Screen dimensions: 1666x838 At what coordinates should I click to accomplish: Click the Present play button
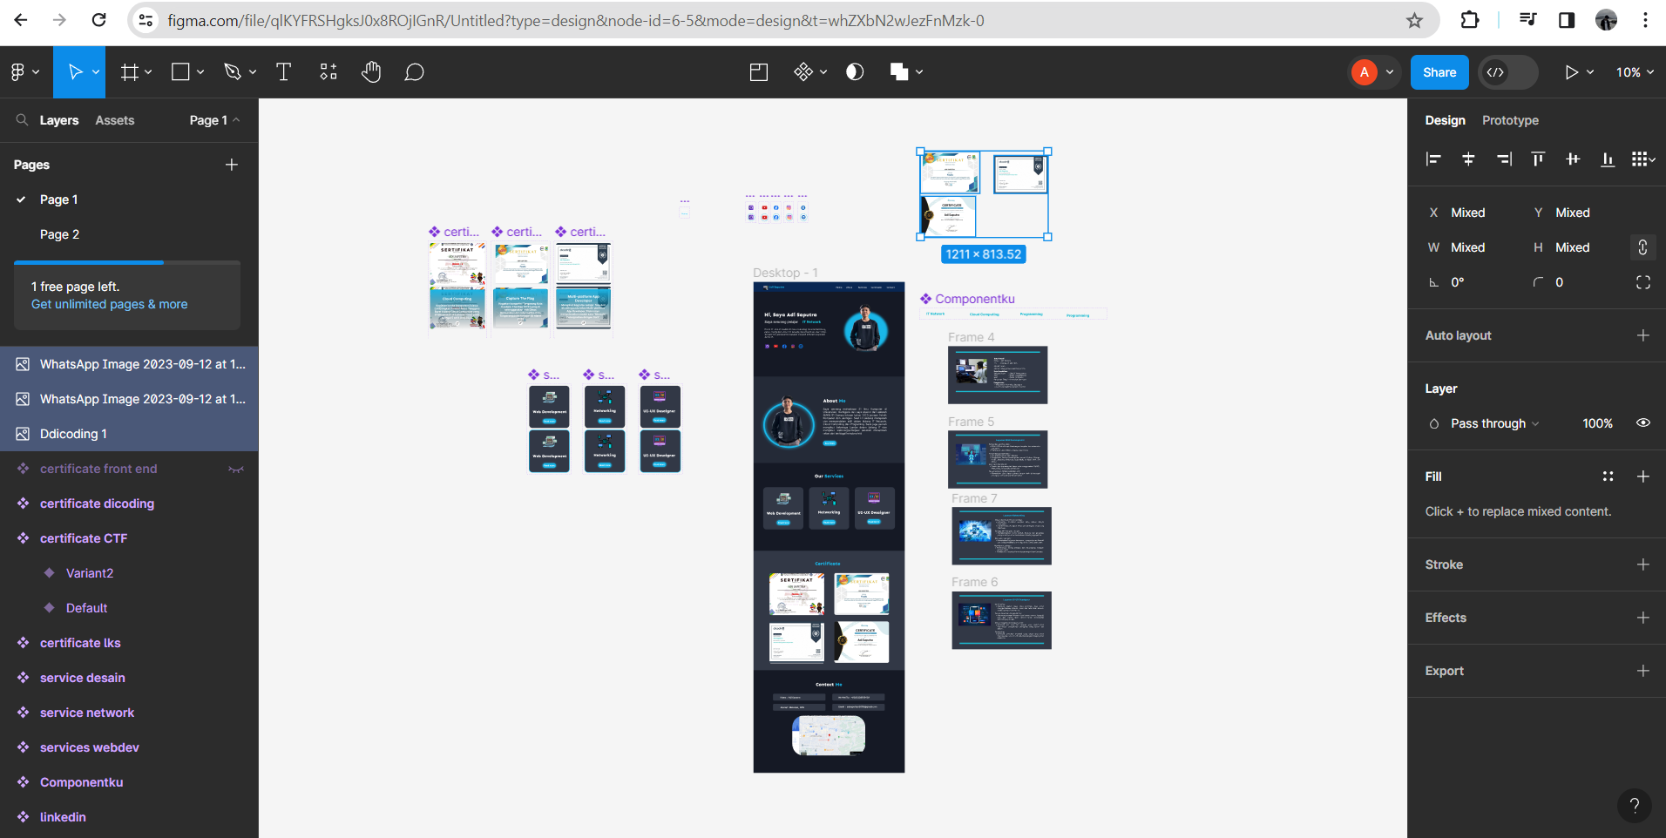click(1571, 72)
